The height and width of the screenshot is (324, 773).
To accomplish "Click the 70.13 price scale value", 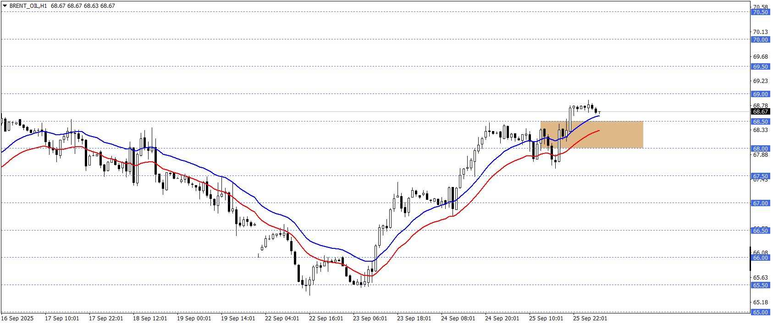I will point(761,32).
